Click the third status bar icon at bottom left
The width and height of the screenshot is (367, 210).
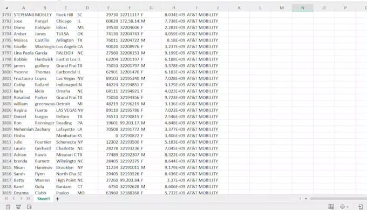point(29,207)
